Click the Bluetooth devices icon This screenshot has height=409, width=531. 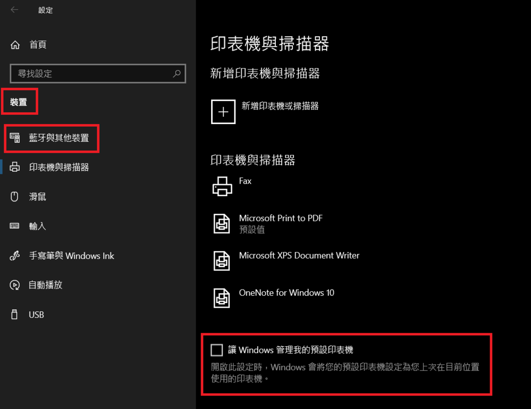[x=15, y=138]
